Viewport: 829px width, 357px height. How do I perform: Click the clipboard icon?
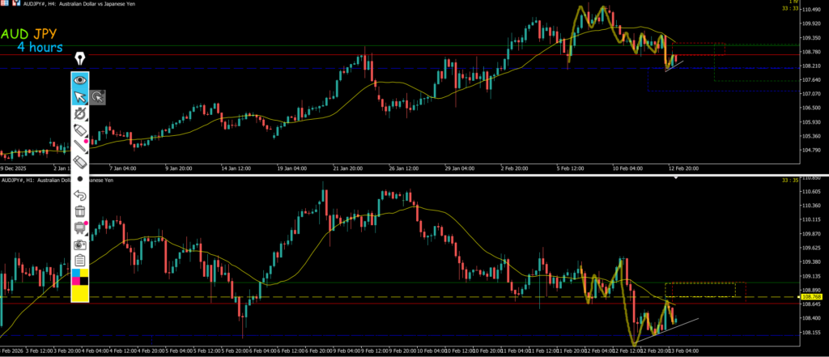[x=80, y=260]
